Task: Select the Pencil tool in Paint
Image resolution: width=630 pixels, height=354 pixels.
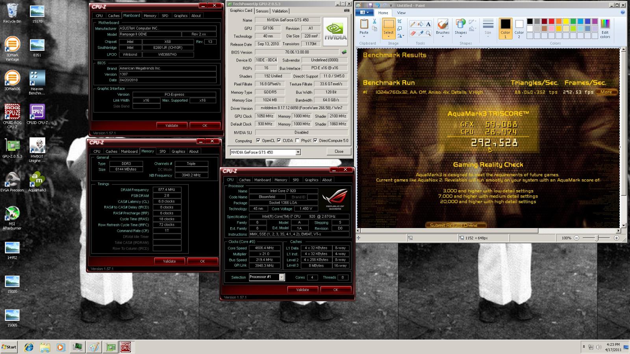Action: click(412, 24)
